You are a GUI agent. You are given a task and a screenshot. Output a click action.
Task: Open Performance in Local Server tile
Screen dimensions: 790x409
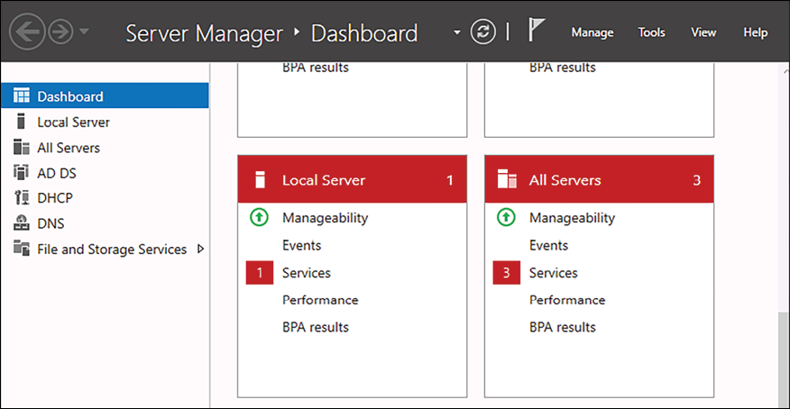tap(320, 300)
